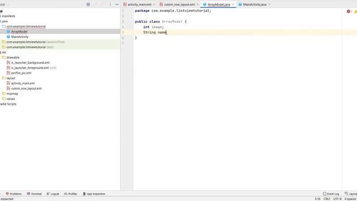Viewport: 357px width, 201px height.
Task: Click the 'public class ArrayModel {' line
Action: tap(161, 21)
